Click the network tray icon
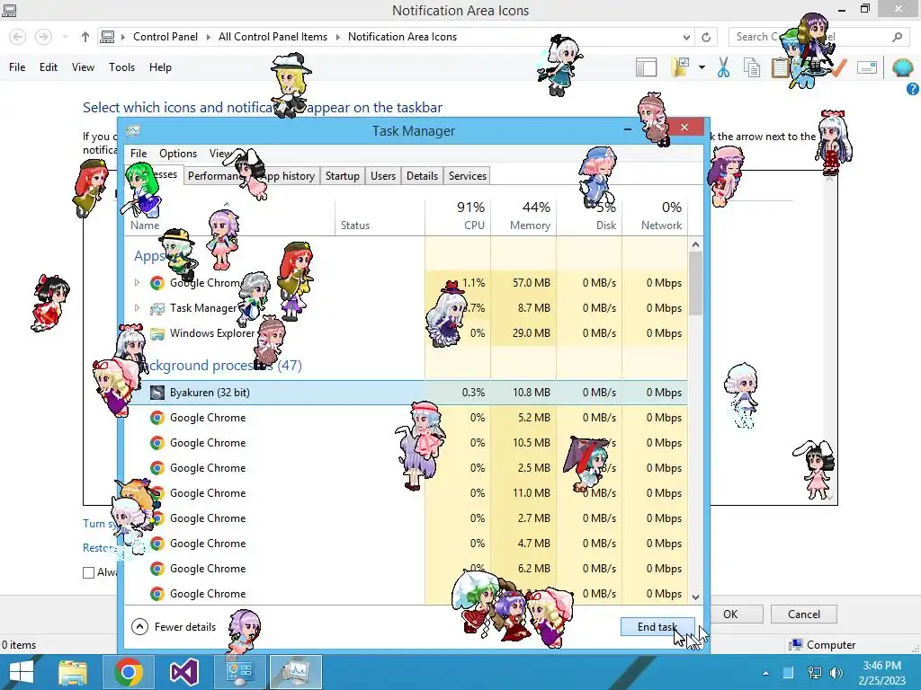The image size is (921, 690). [x=814, y=672]
